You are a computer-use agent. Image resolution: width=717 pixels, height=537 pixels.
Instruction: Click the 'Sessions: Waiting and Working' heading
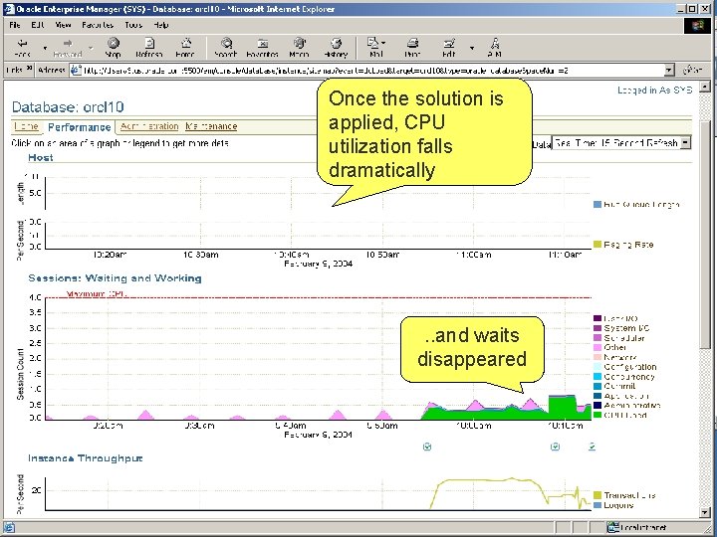pyautogui.click(x=115, y=278)
